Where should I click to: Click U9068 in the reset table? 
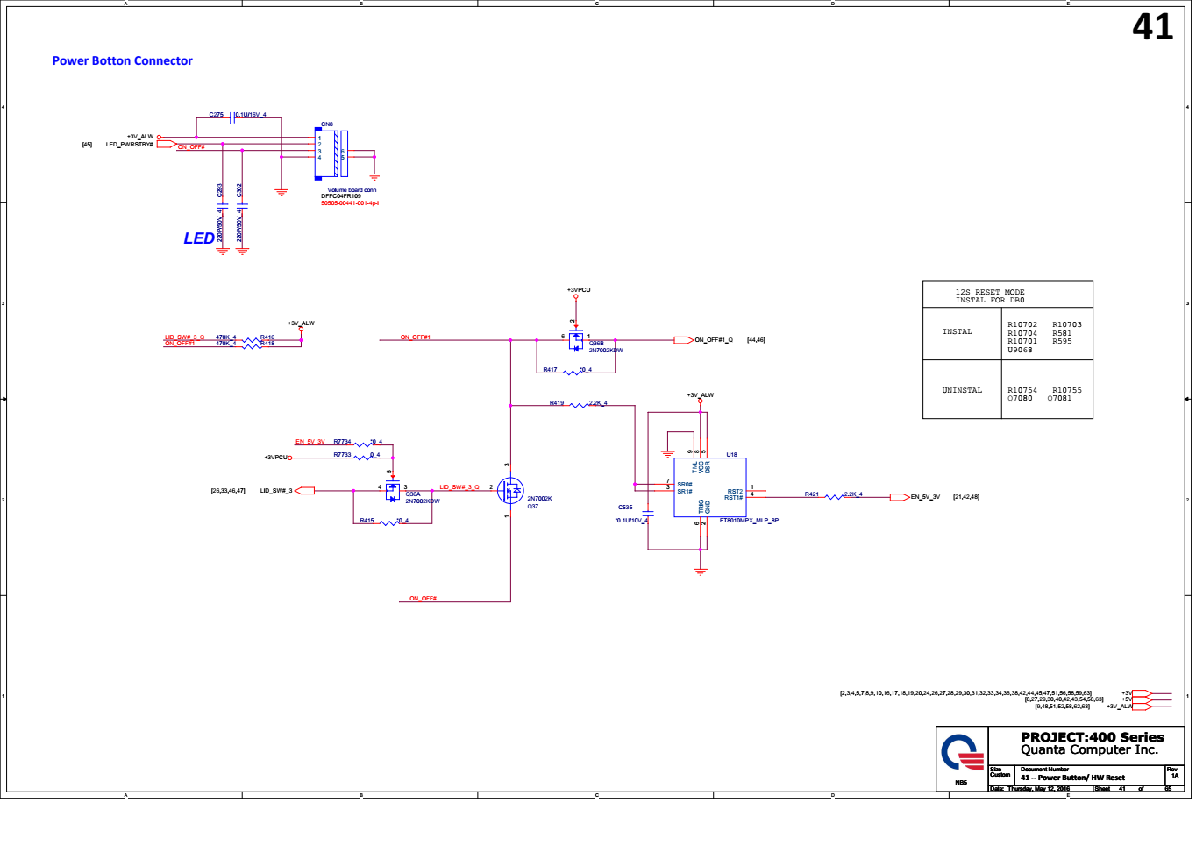pos(1020,351)
